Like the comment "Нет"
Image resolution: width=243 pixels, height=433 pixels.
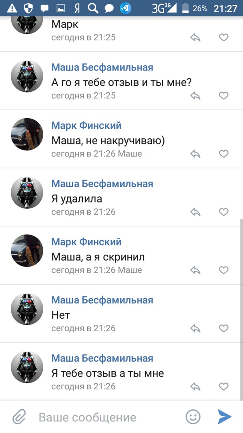224,328
